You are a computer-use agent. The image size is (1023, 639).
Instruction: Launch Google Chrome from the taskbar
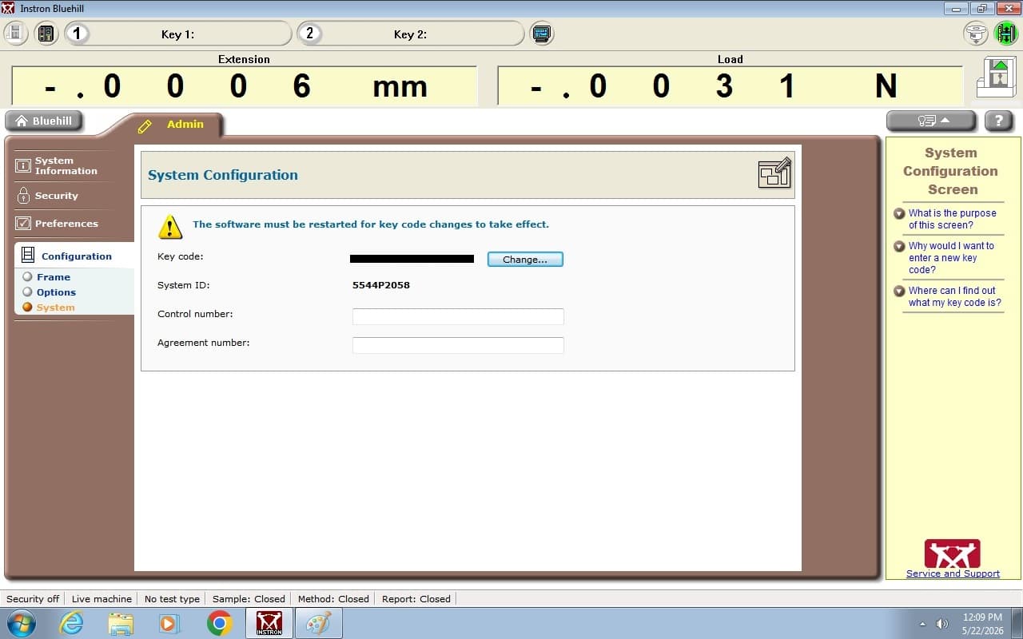pyautogui.click(x=219, y=623)
